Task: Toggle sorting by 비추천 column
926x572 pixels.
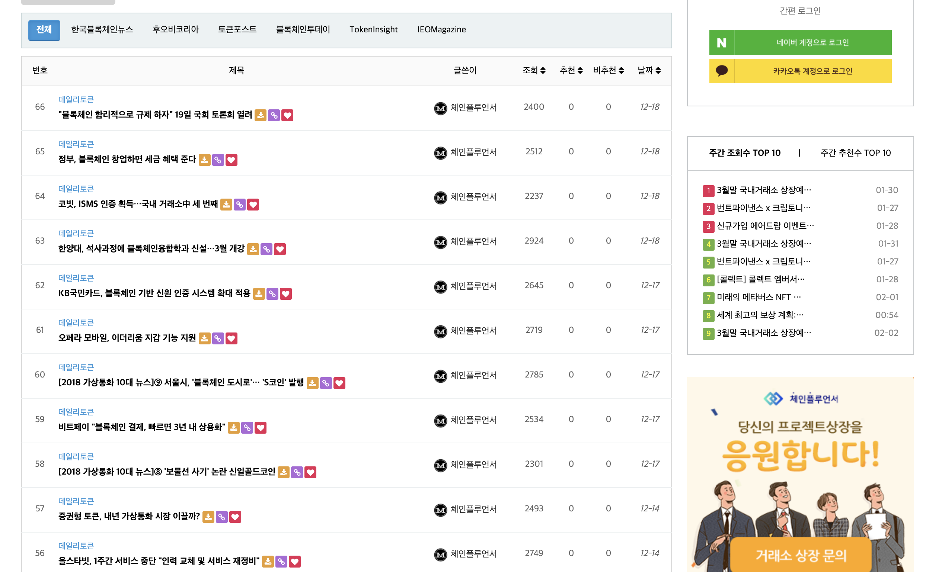Action: tap(621, 70)
